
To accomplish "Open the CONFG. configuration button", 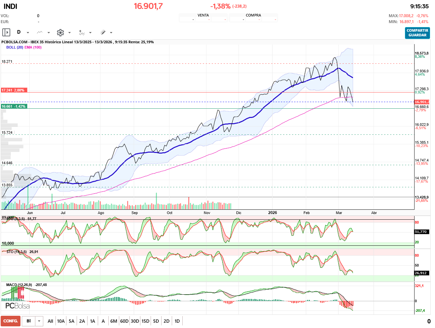I will click(10, 321).
